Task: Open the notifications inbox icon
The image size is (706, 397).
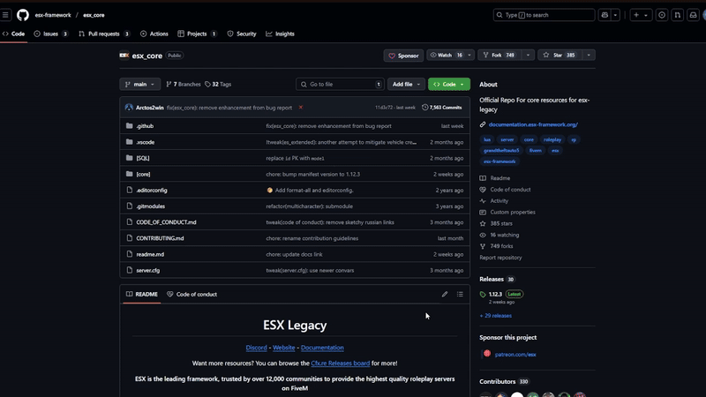Action: point(694,15)
